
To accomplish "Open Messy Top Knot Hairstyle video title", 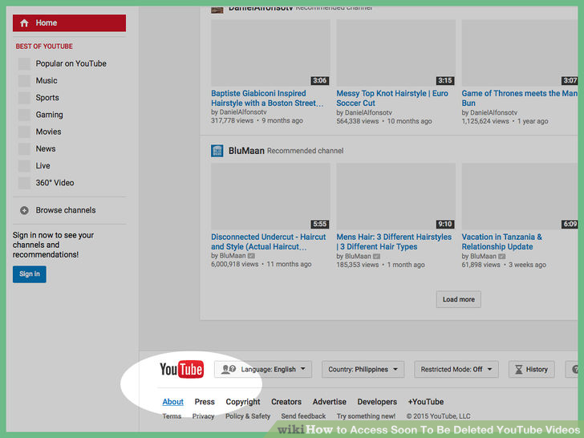I will pos(392,99).
